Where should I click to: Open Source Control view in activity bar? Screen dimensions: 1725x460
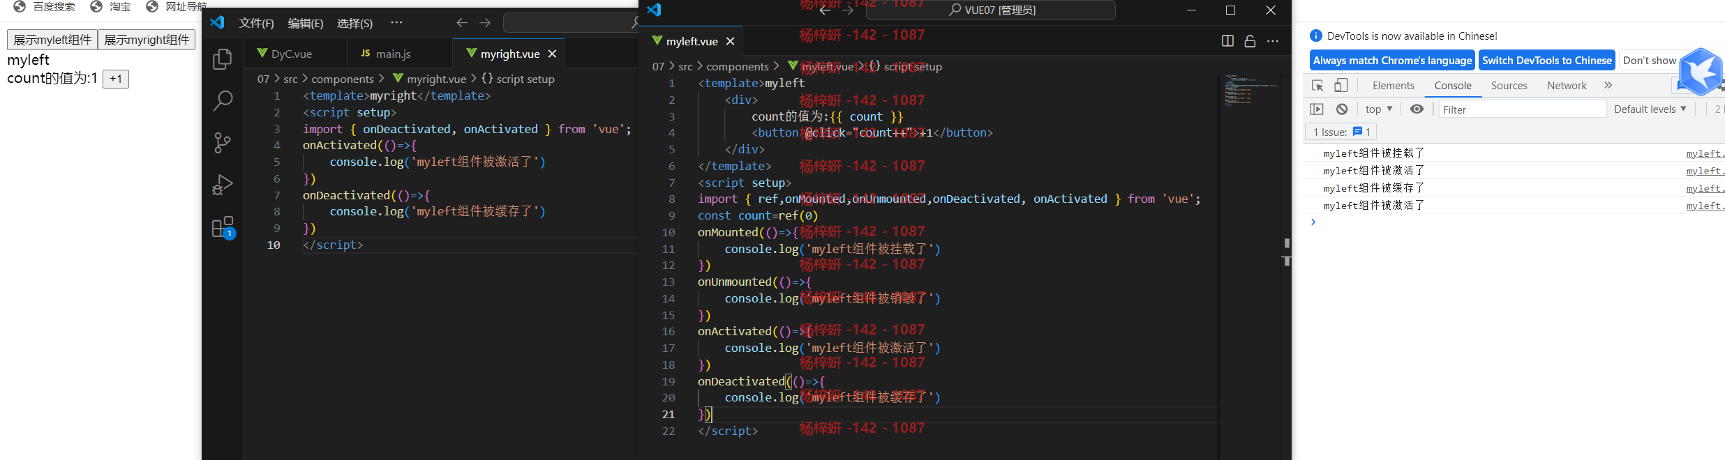[223, 143]
